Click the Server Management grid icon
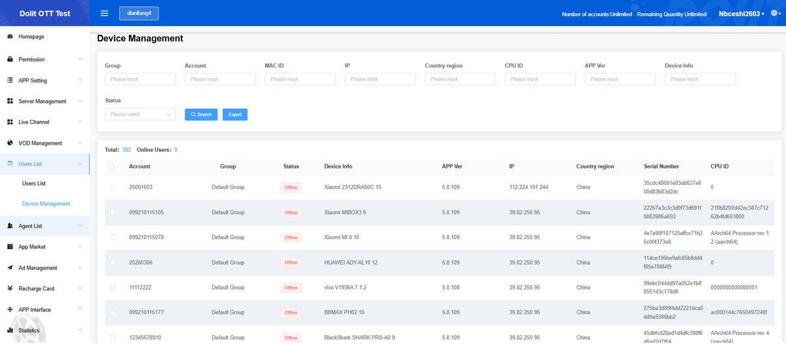Viewport: 786px width, 344px height. point(10,102)
